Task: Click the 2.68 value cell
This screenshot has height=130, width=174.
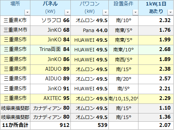Action: coord(156,50)
